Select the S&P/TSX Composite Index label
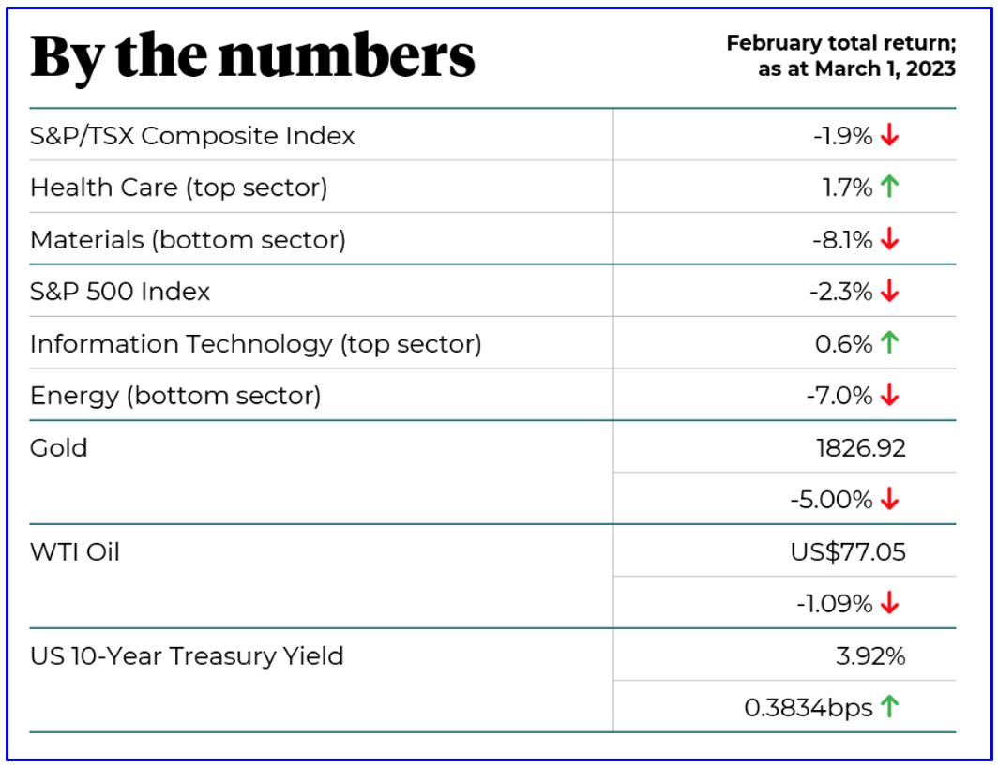Image resolution: width=998 pixels, height=768 pixels. 192,136
